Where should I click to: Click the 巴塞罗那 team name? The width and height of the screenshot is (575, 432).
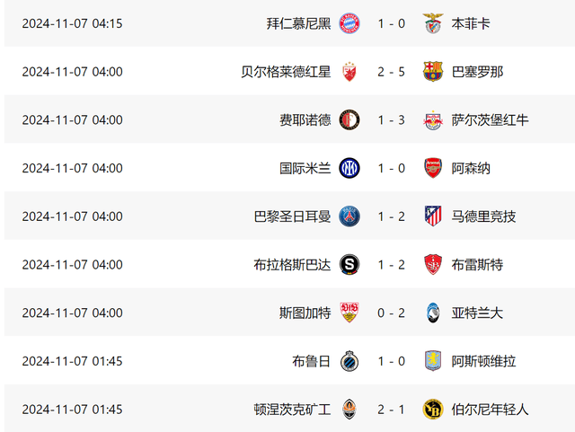coord(477,72)
